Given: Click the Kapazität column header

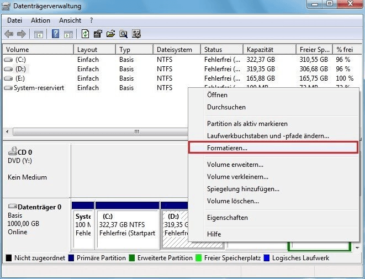Looking at the screenshot, I should click(260, 49).
